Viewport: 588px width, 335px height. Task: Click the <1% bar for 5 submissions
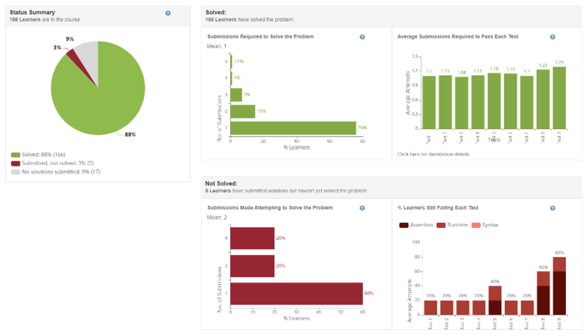(231, 62)
